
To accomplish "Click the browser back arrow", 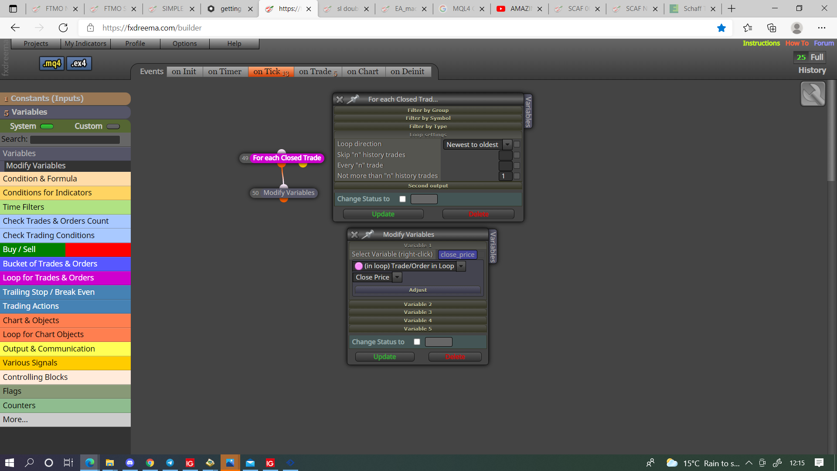I will point(15,28).
